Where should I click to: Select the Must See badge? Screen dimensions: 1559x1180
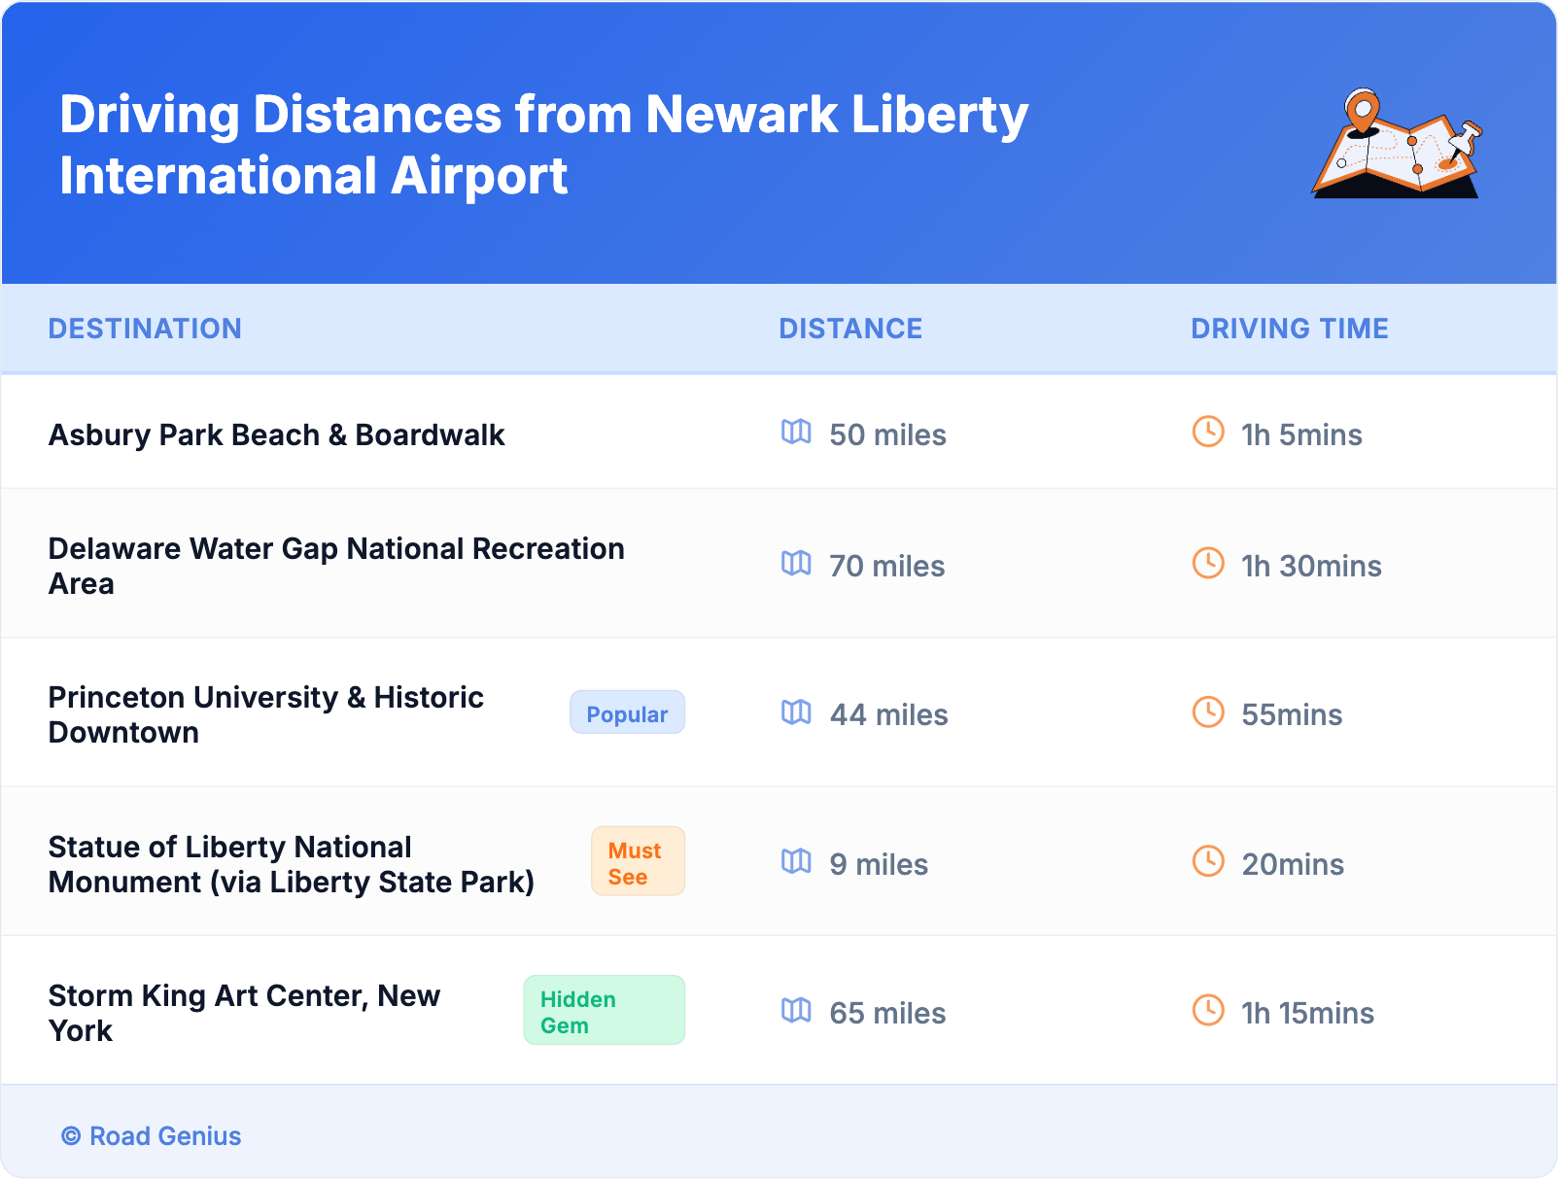(638, 862)
